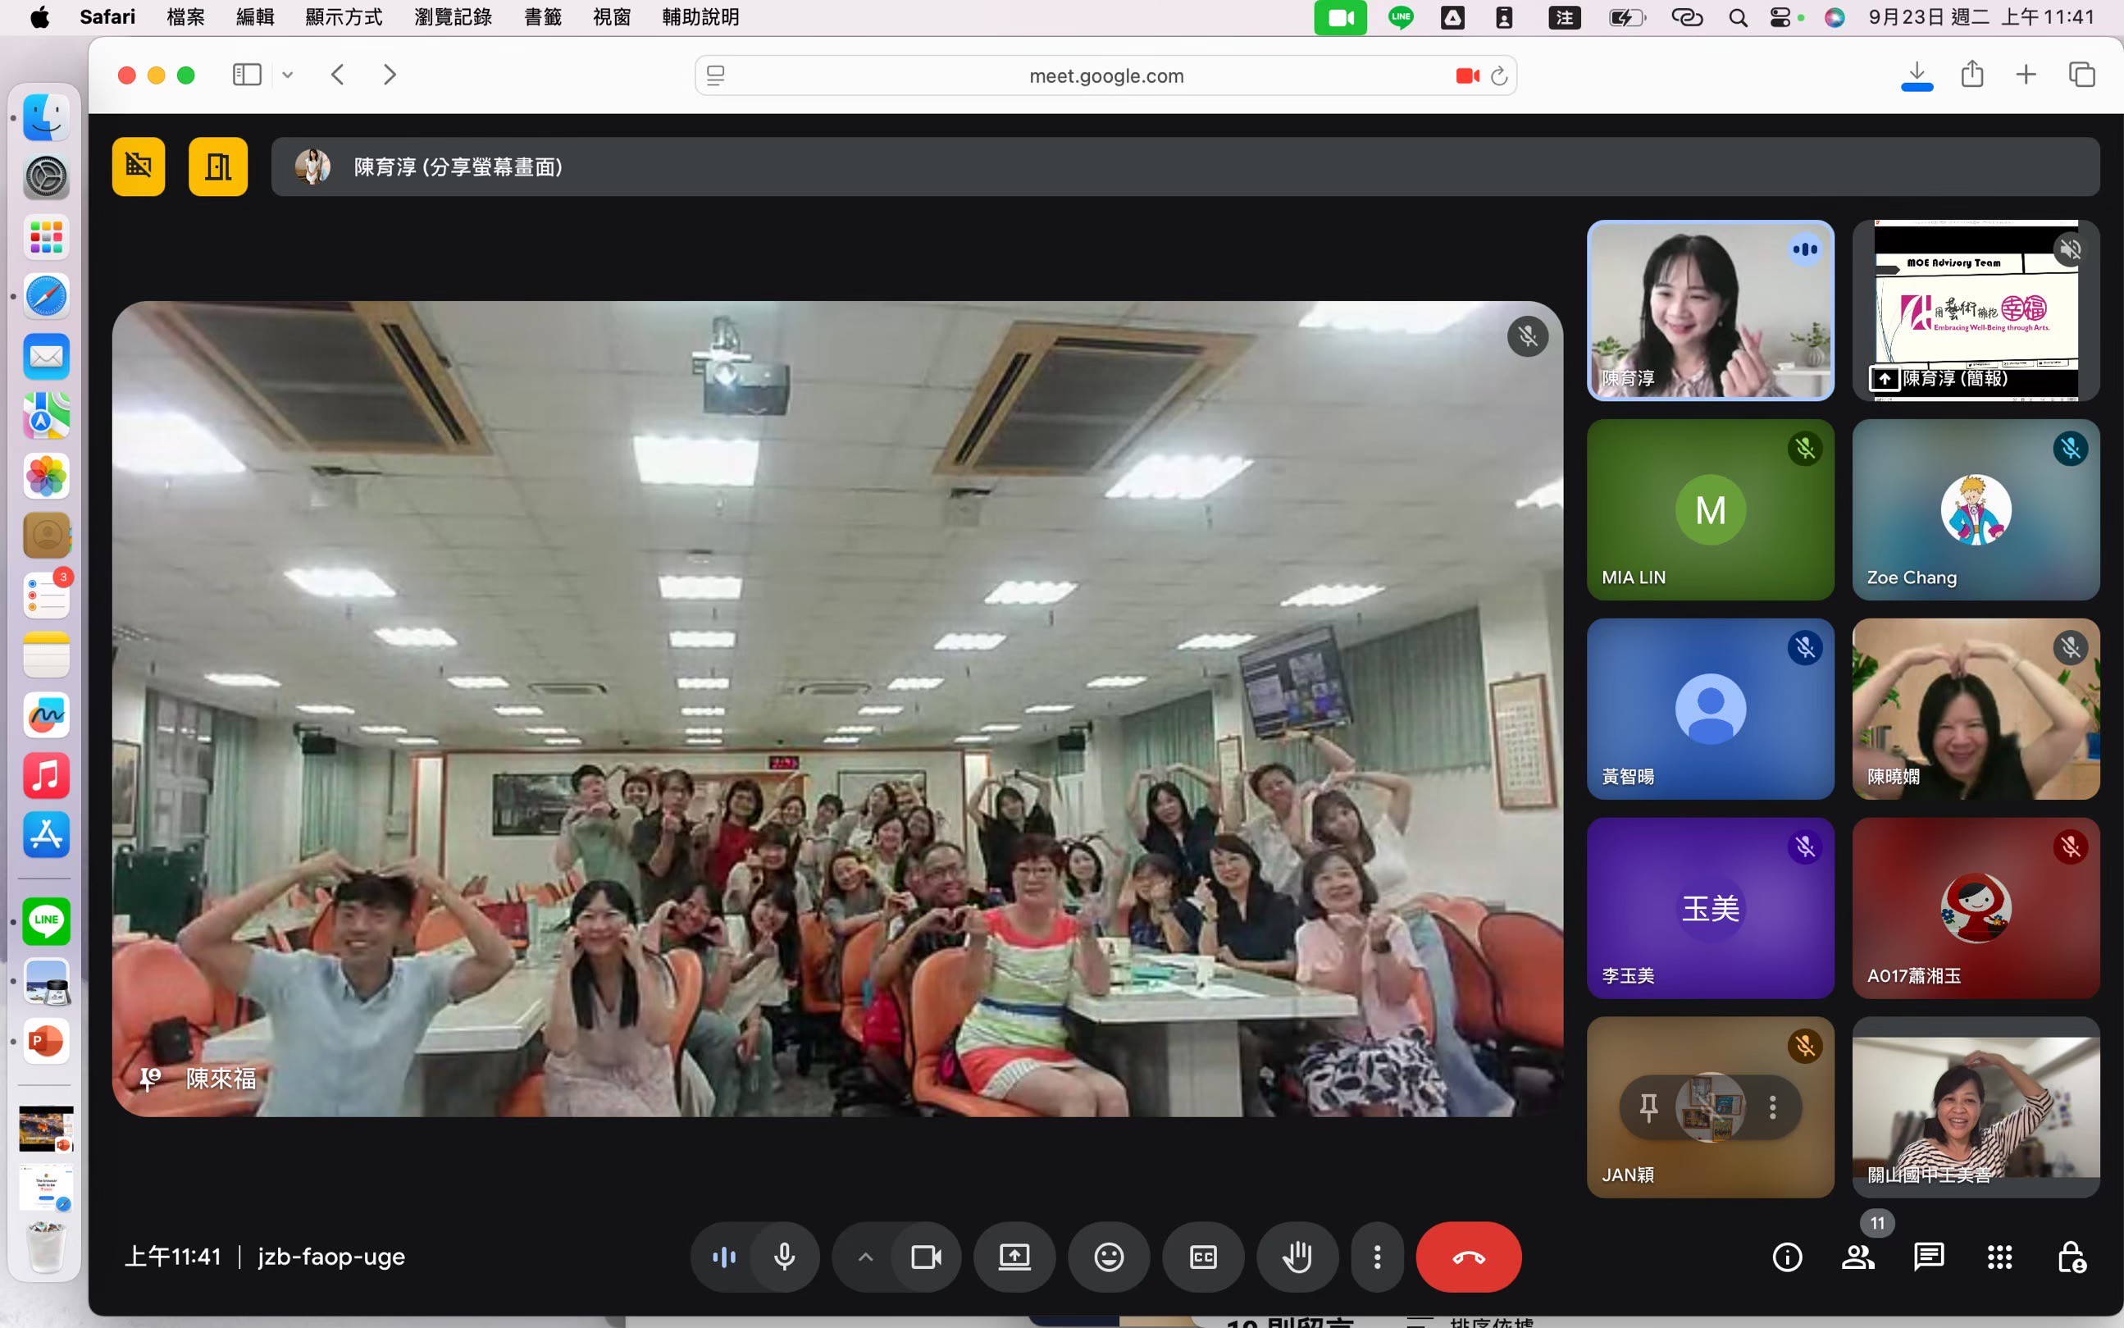Open the in-call chat panel
Image resolution: width=2124 pixels, height=1328 pixels.
tap(1928, 1257)
